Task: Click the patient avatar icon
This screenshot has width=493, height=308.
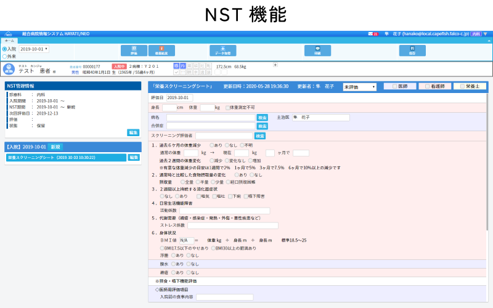Action: pyautogui.click(x=9, y=69)
